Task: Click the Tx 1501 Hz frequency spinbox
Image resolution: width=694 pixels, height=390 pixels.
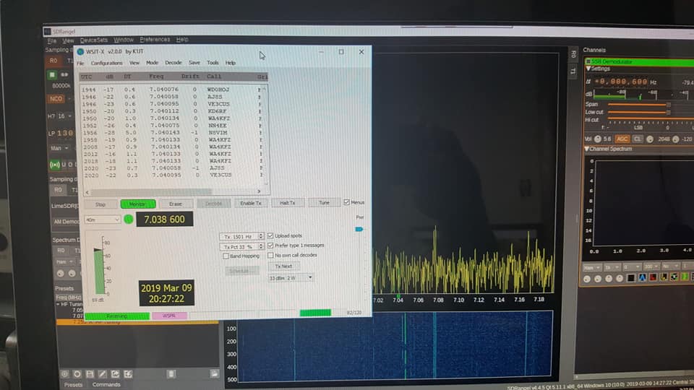Action: coord(241,237)
